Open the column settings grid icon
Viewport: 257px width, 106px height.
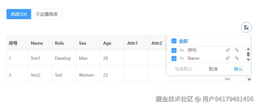click(x=246, y=27)
